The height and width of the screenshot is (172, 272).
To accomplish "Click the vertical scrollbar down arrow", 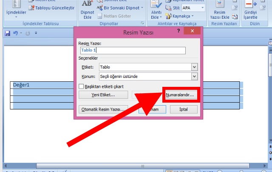I will [x=270, y=140].
